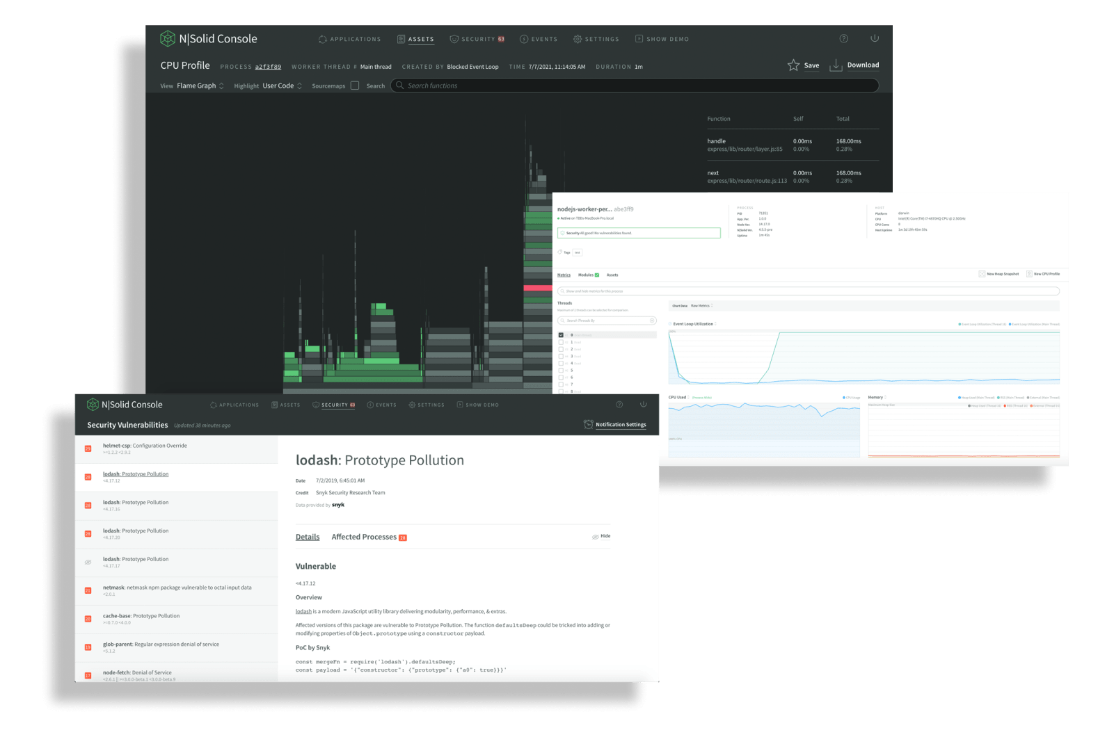The width and height of the screenshot is (1098, 737).
Task: Click the power icon in Security Vulnerabilities window
Action: (x=644, y=404)
